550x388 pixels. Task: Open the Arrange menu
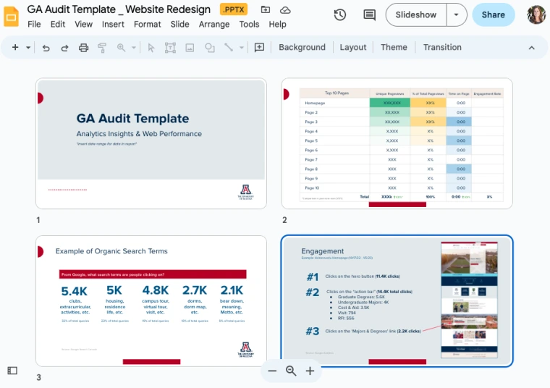click(x=214, y=24)
